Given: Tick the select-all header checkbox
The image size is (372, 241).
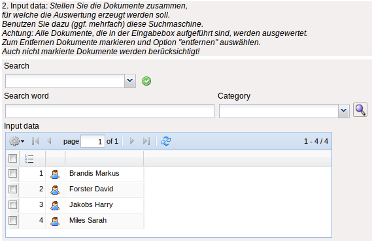Looking at the screenshot, I should (x=12, y=158).
